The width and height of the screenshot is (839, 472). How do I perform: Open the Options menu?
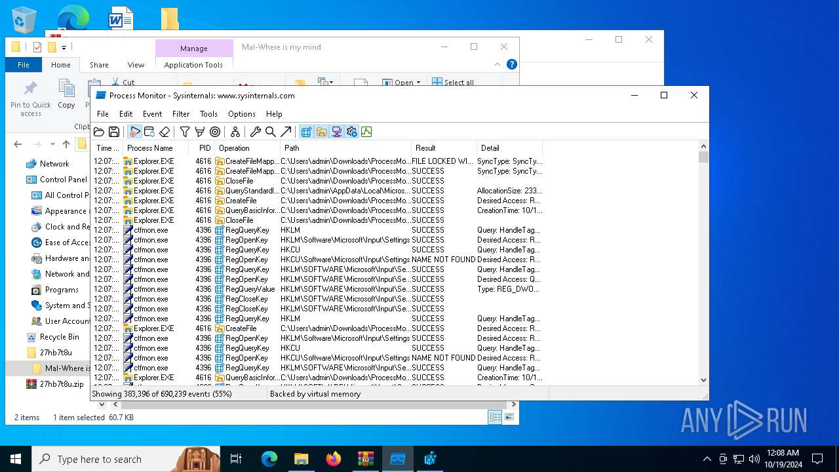tap(242, 114)
